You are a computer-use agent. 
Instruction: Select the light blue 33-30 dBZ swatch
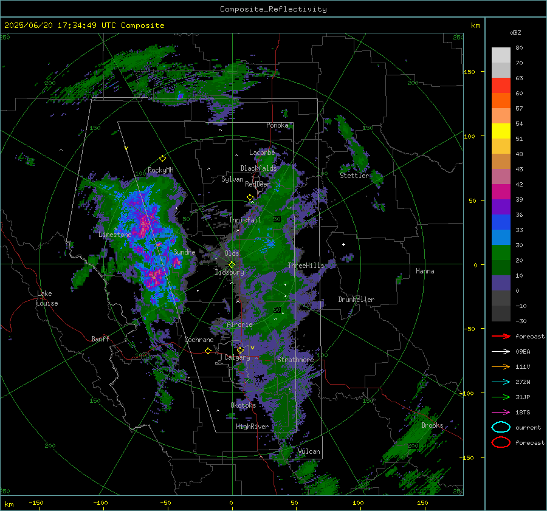pos(501,238)
